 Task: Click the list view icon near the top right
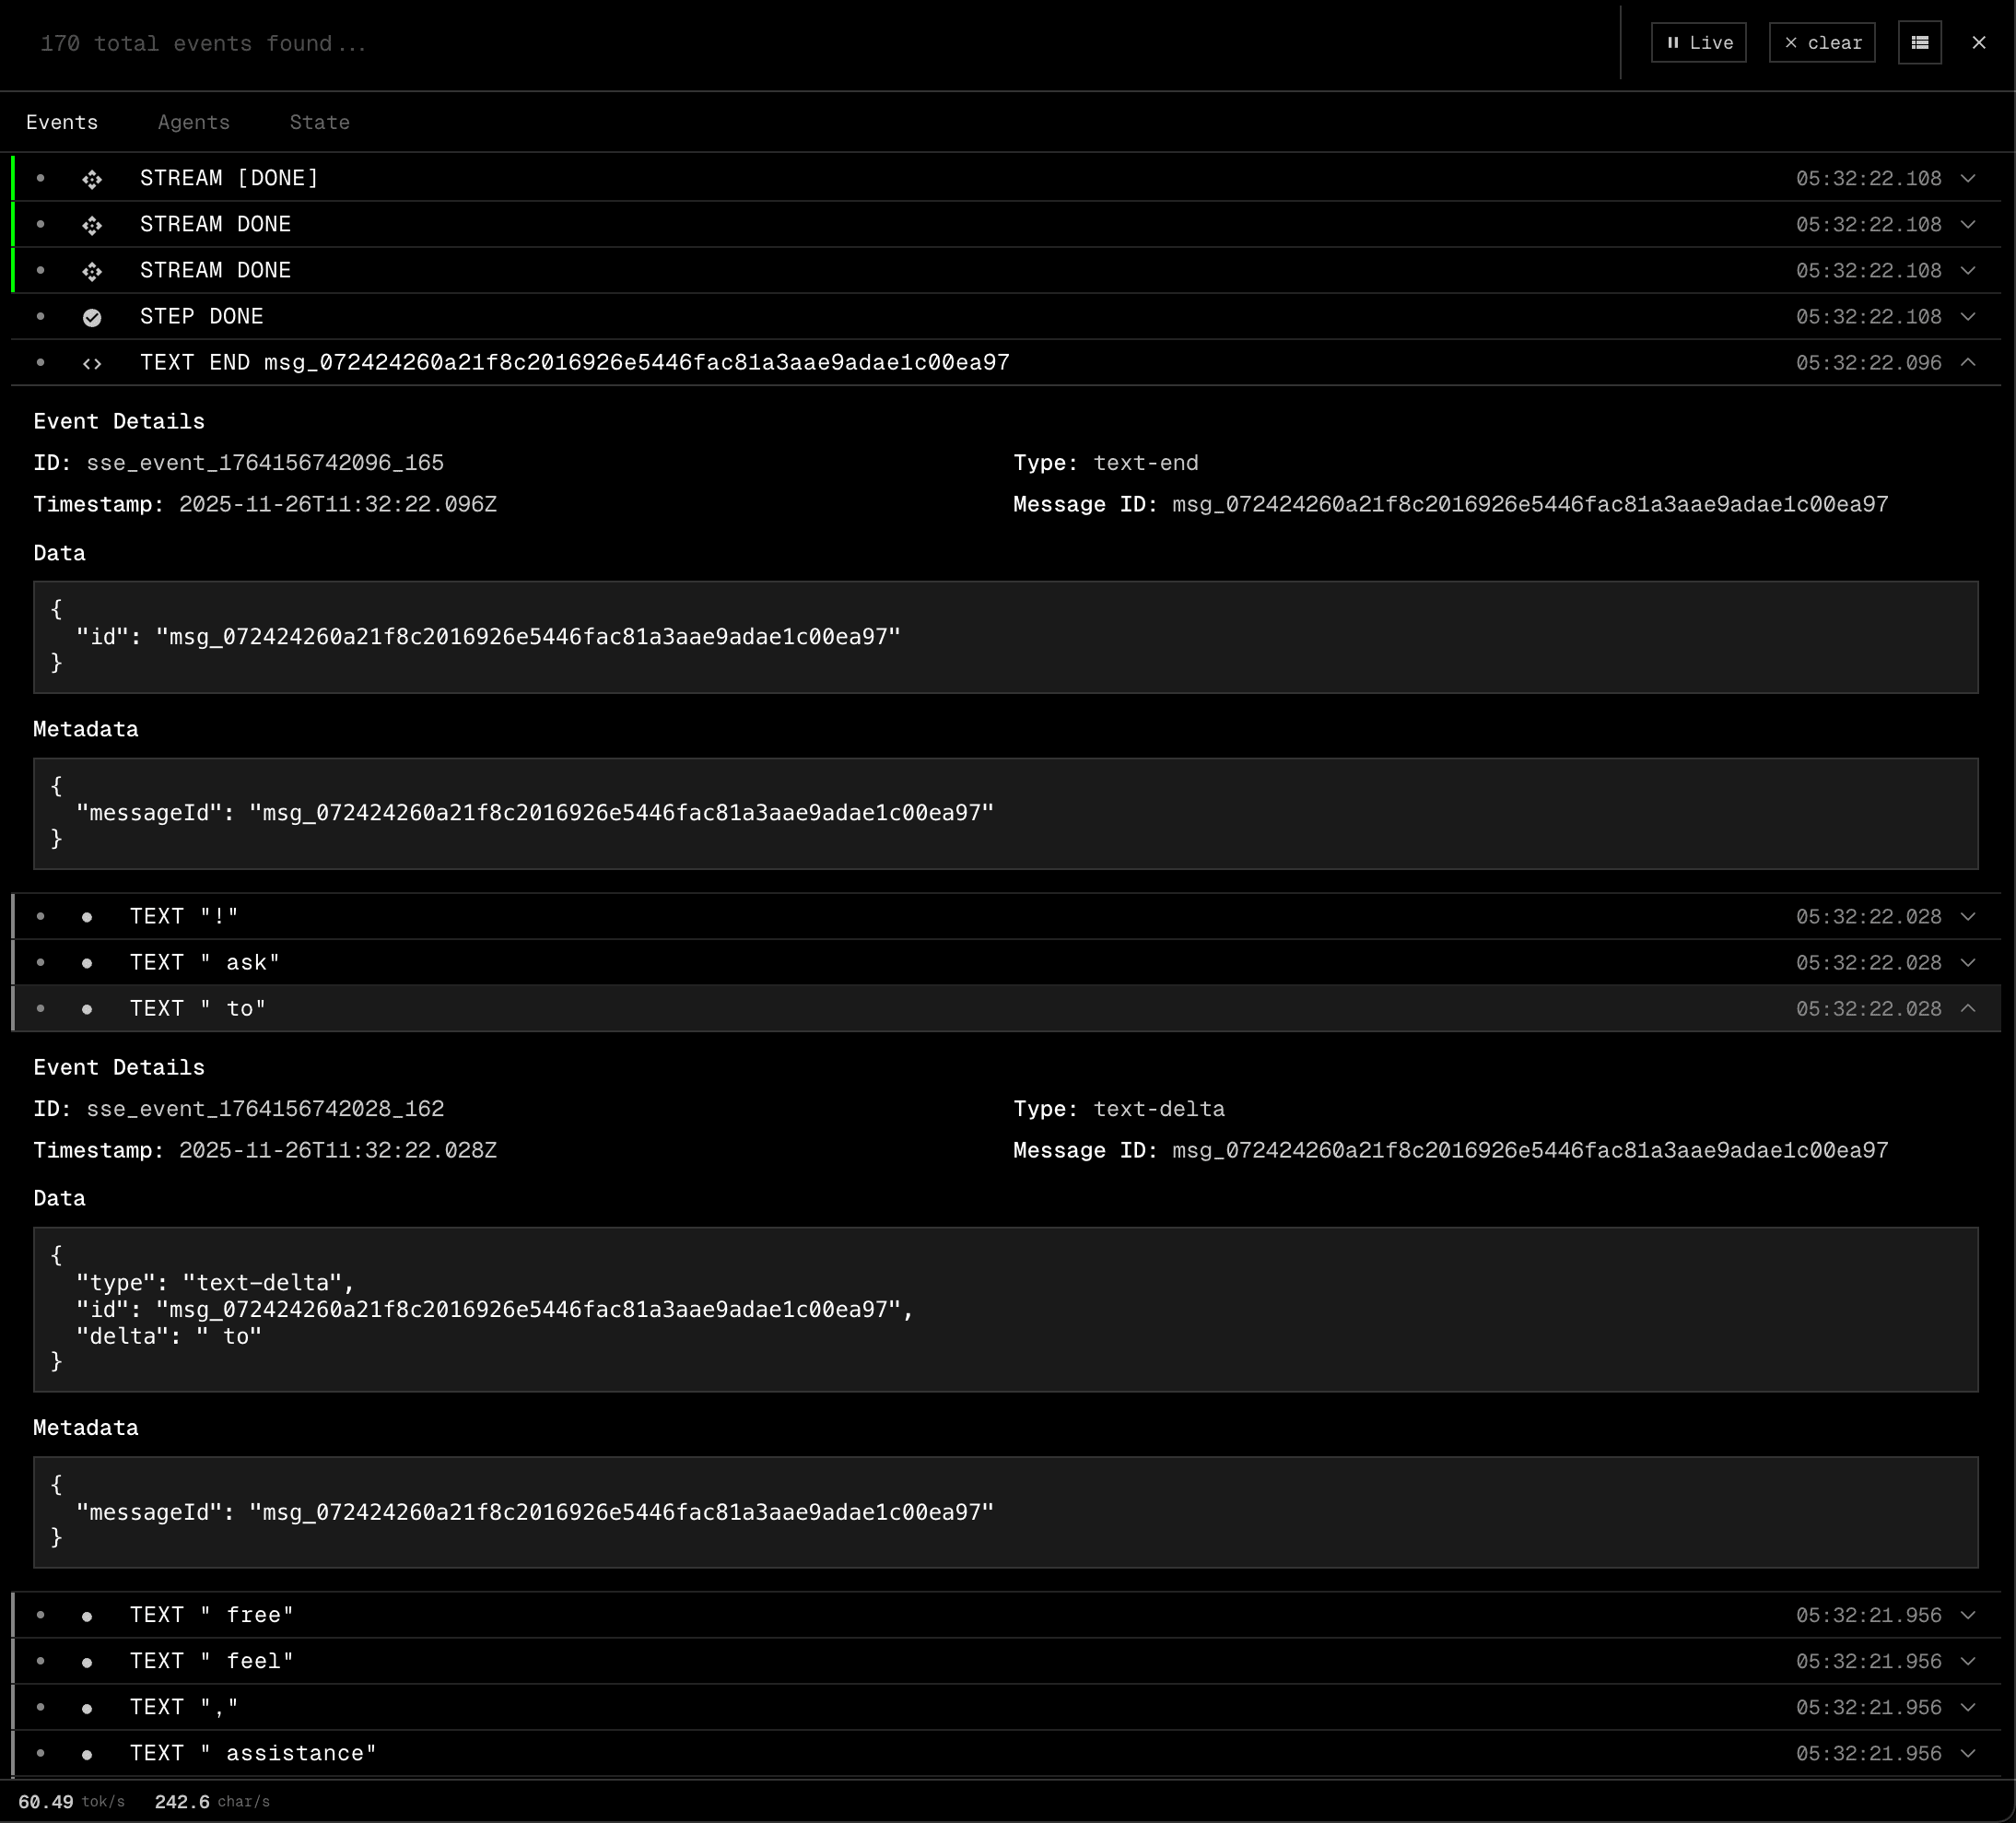click(1920, 42)
